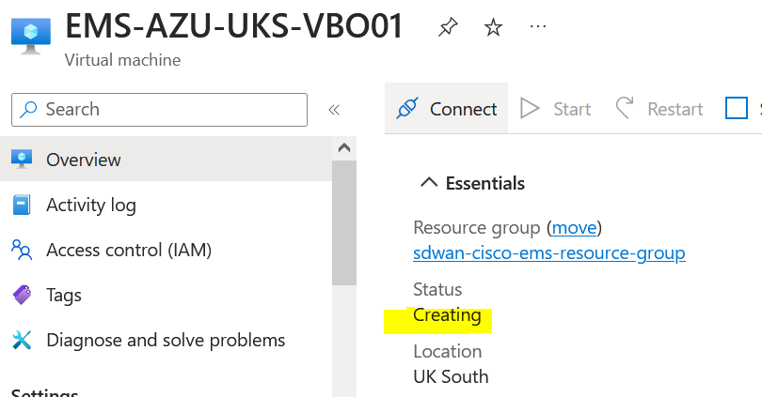Click the Overview monitor icon
The height and width of the screenshot is (397, 762).
click(x=22, y=159)
